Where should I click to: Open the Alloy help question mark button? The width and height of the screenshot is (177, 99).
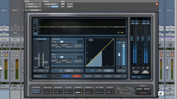click(x=125, y=76)
